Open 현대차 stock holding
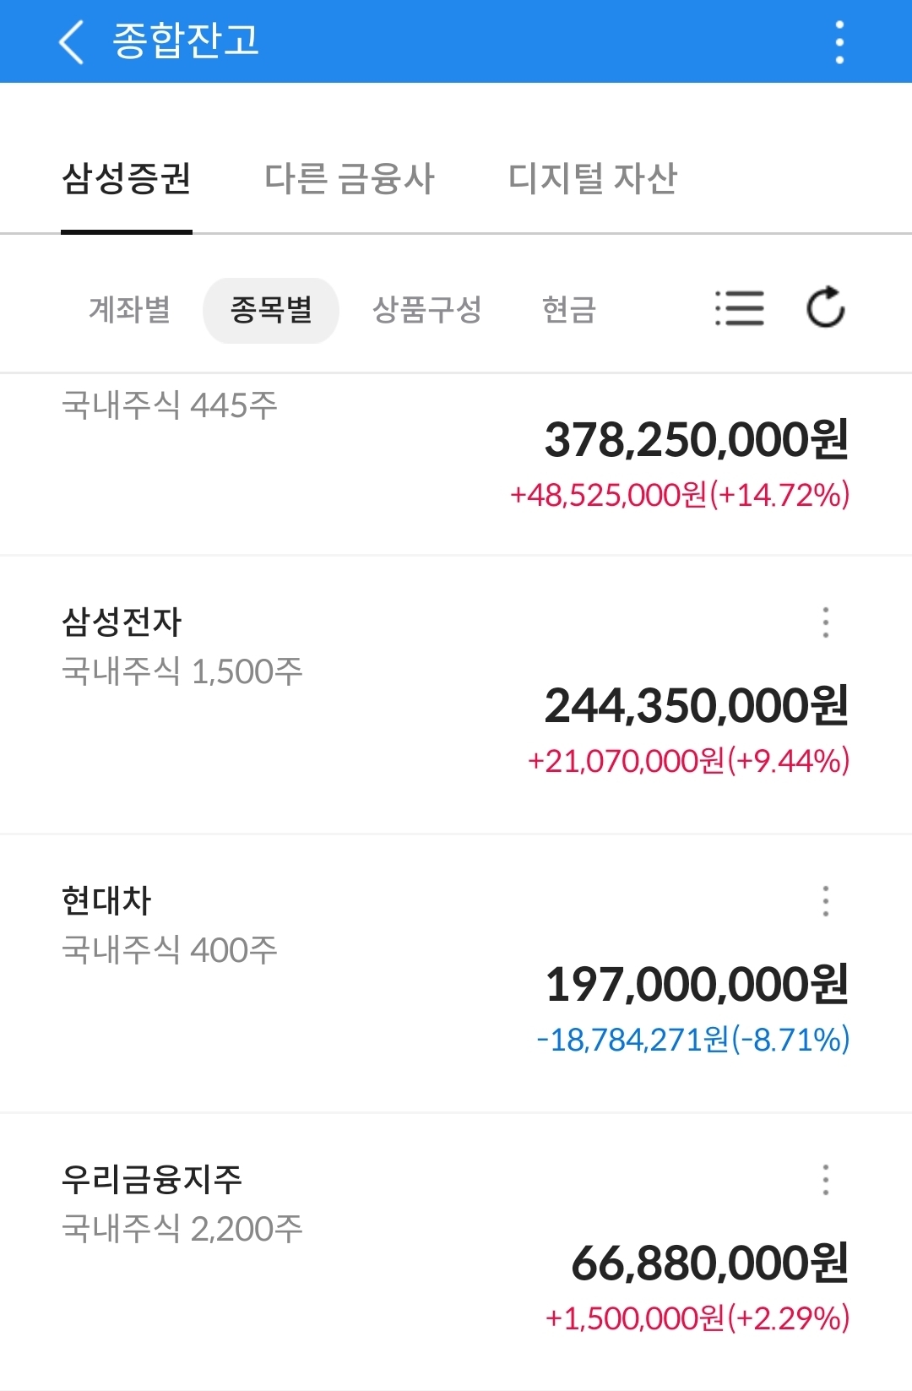Screen dimensions: 912x1391 [x=106, y=901]
